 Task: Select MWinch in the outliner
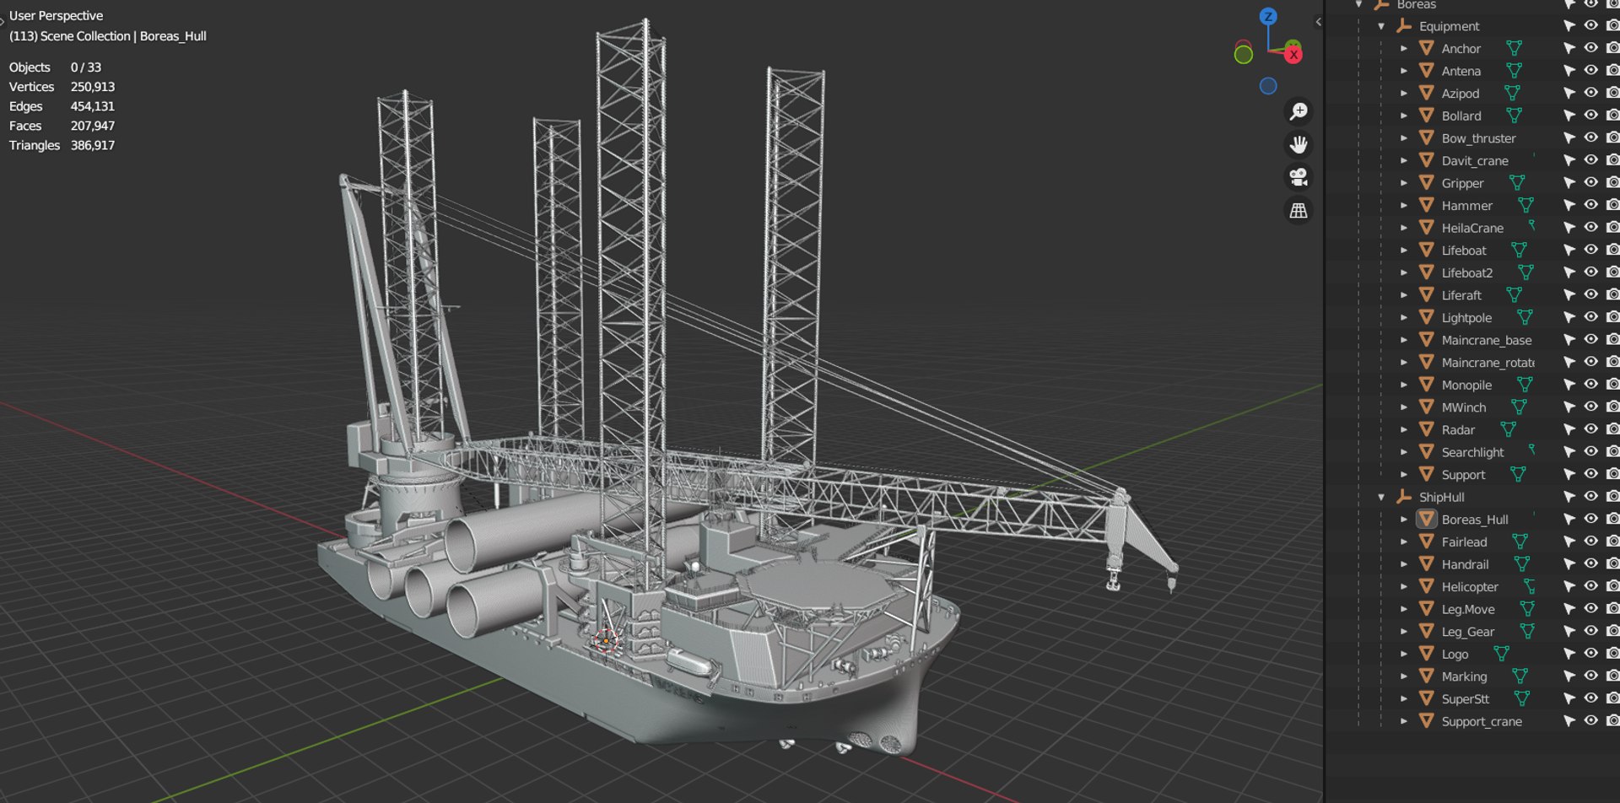click(1464, 407)
